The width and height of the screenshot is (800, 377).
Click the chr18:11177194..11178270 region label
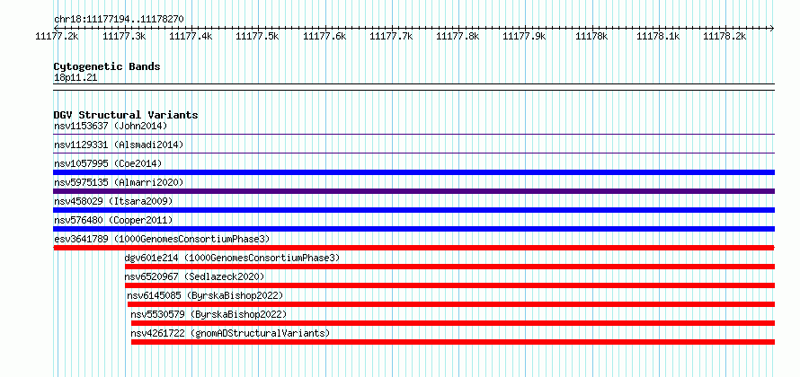pyautogui.click(x=119, y=20)
